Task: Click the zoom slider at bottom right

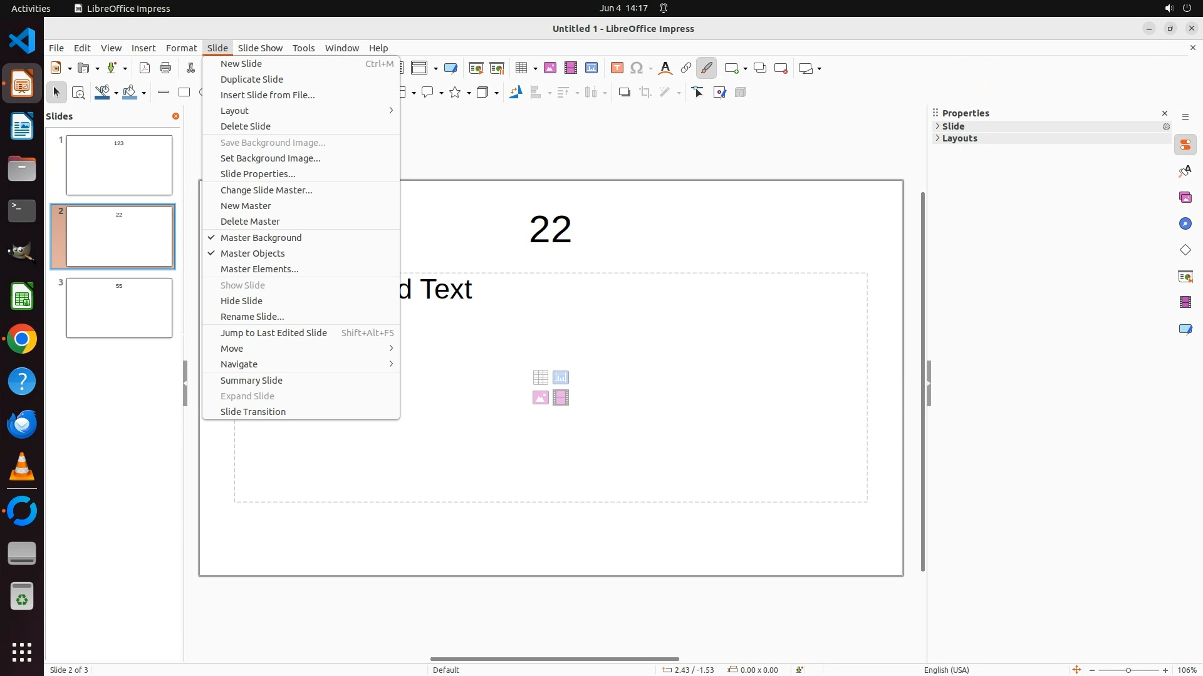Action: click(x=1128, y=670)
